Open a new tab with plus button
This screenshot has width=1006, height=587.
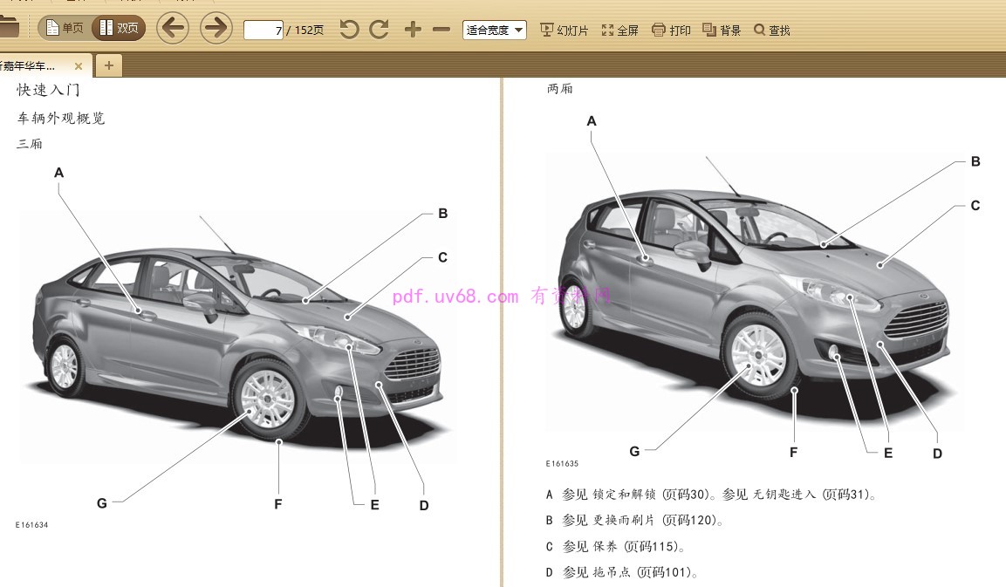point(109,65)
